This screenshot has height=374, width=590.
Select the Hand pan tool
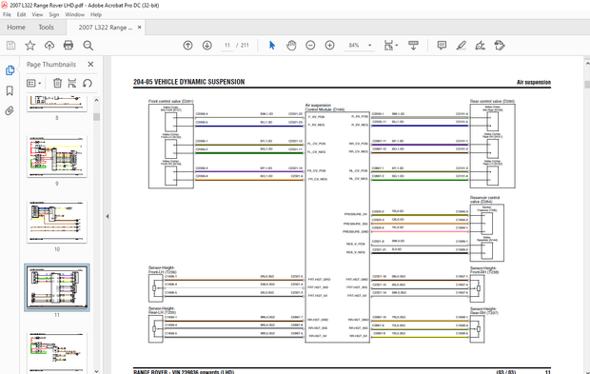(x=291, y=46)
